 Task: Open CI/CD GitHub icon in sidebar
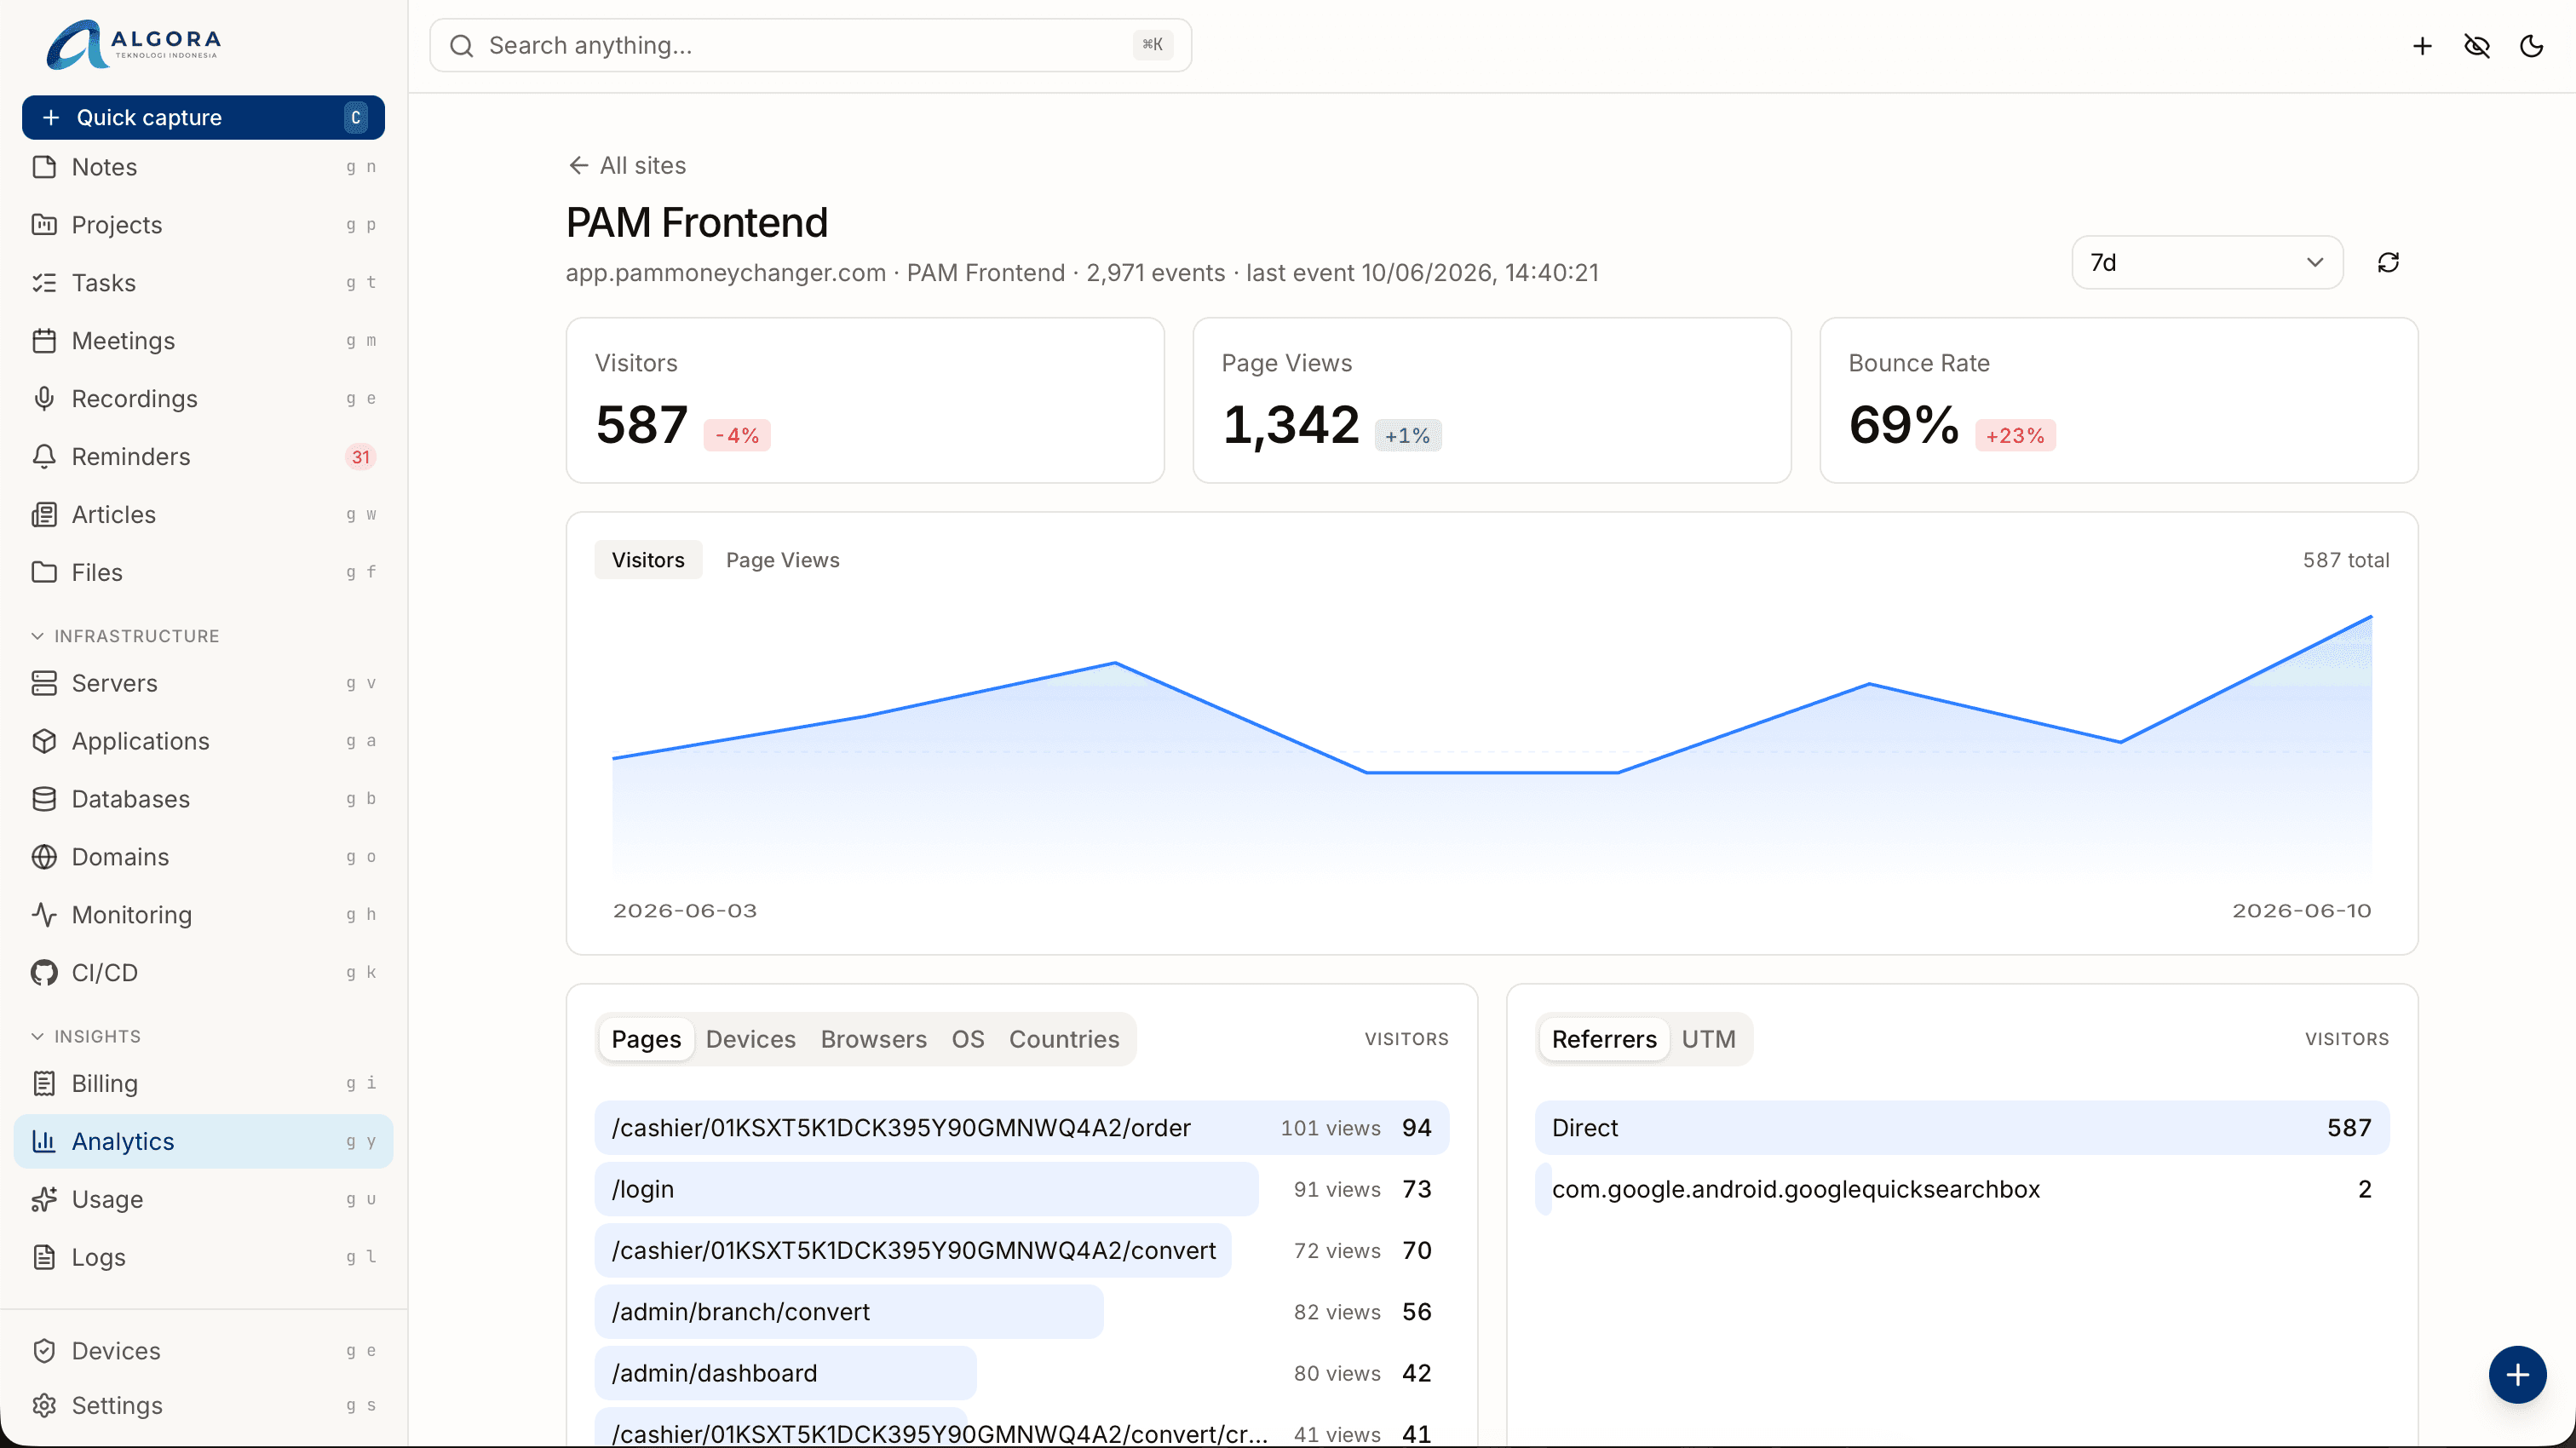(44, 972)
